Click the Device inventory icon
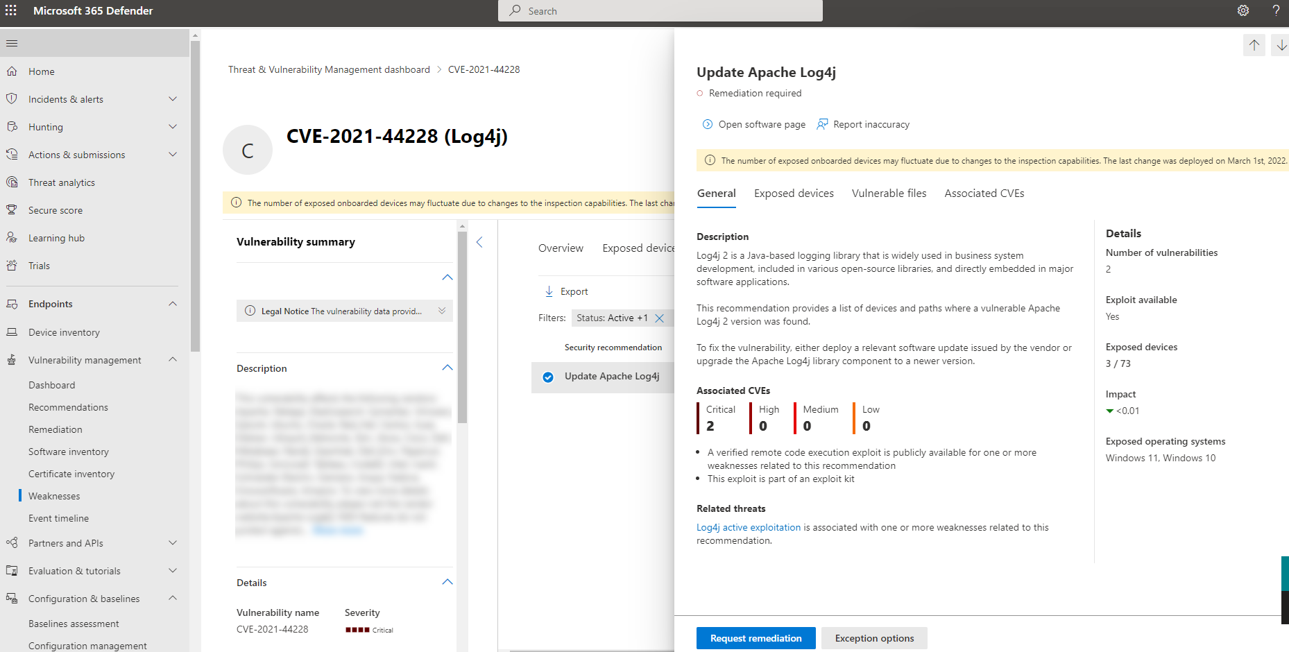Viewport: 1289px width, 652px height. pos(12,332)
